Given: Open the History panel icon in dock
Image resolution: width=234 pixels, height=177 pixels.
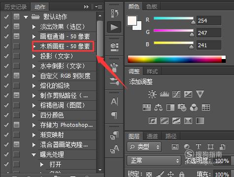Looking at the screenshot, I should point(114,13).
